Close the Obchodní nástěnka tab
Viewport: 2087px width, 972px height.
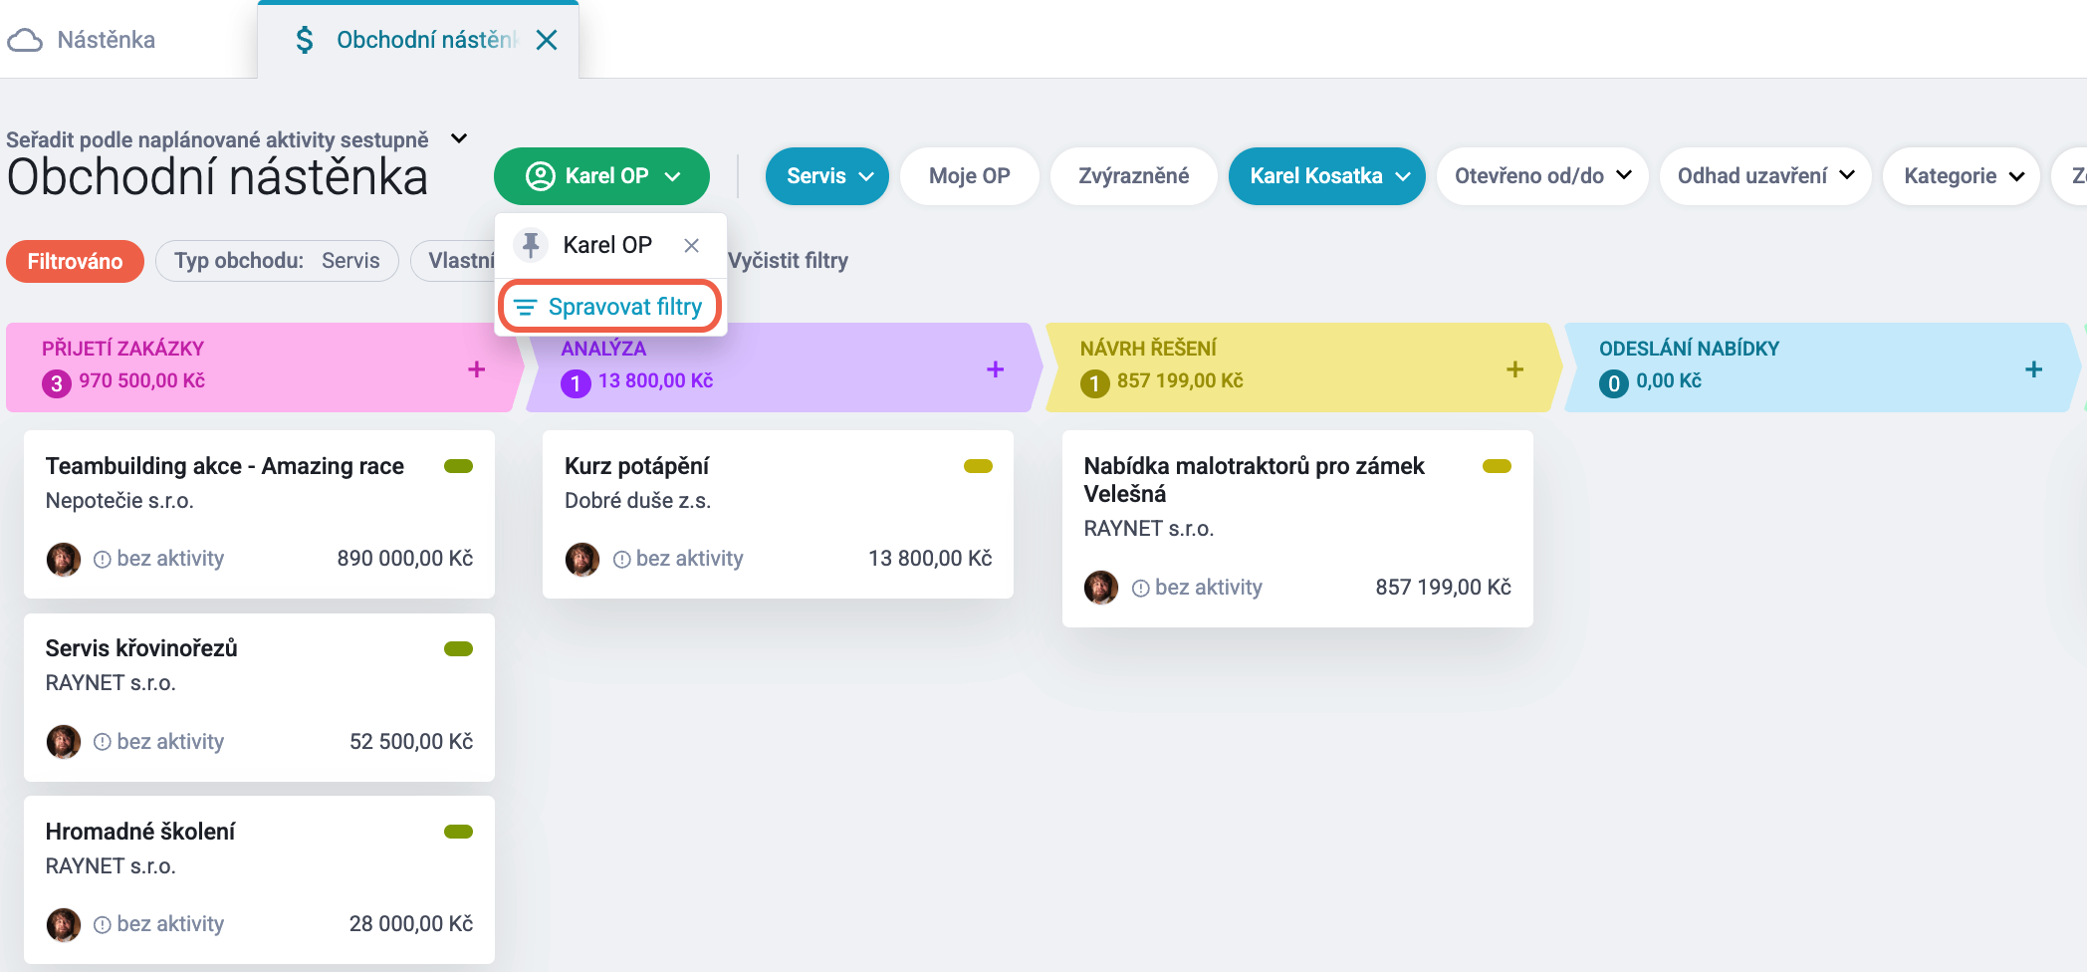click(x=547, y=40)
